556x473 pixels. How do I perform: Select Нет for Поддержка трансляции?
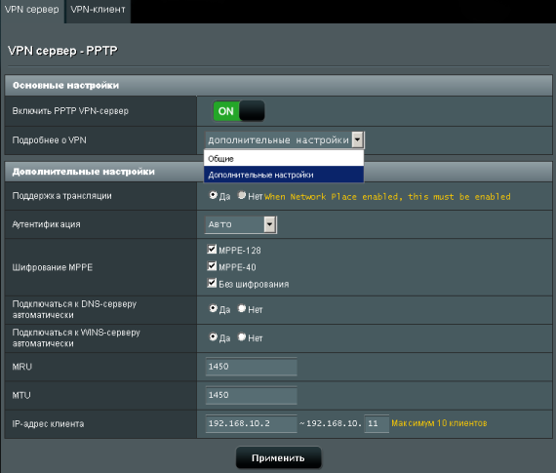point(242,195)
